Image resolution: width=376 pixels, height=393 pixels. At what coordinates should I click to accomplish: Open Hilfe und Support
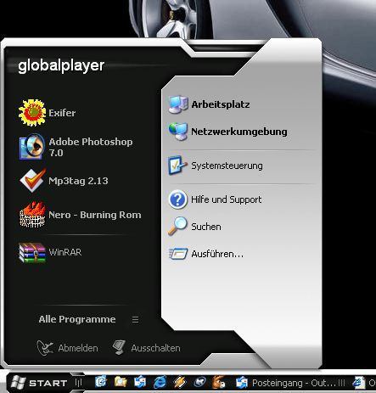[215, 199]
